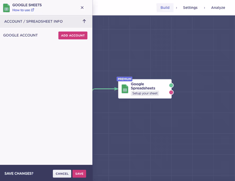The height and width of the screenshot is (181, 235).
Task: Click the external link icon beside How to use
Action: pyautogui.click(x=32, y=10)
